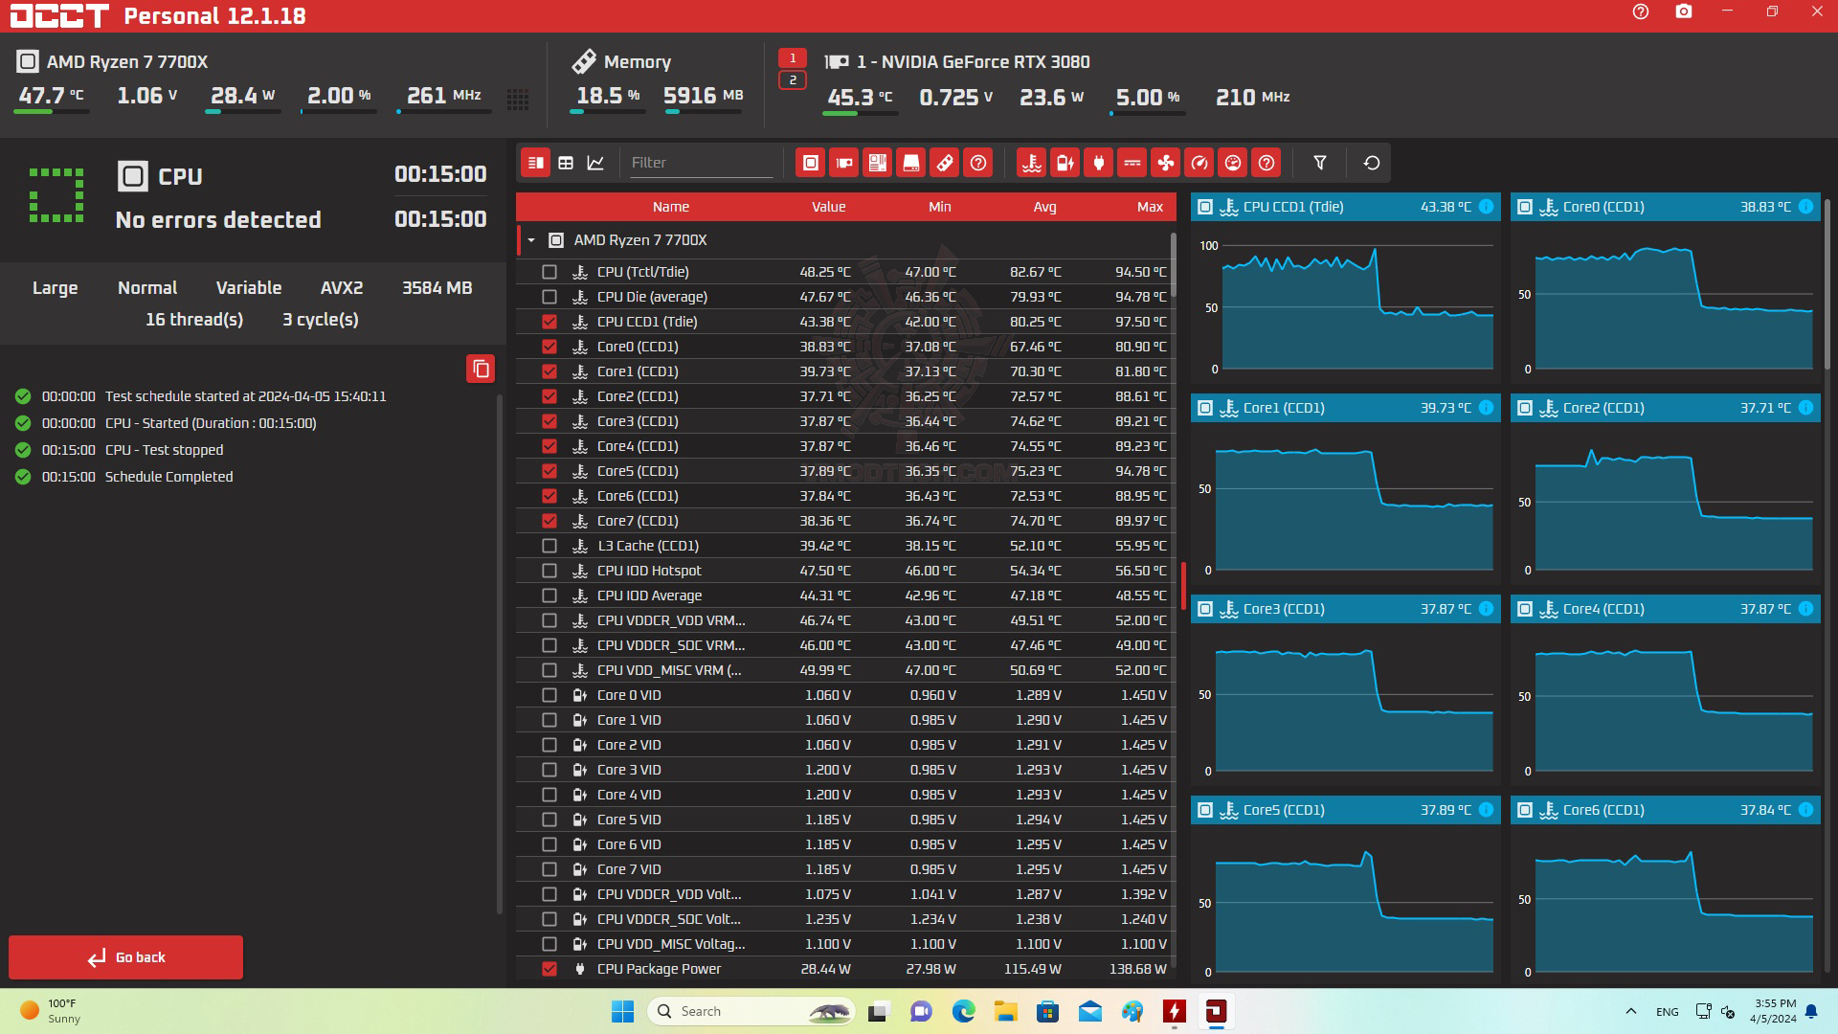Collapse the AMD Ryzen 7 7700X sensor group
The image size is (1838, 1034).
point(531,240)
